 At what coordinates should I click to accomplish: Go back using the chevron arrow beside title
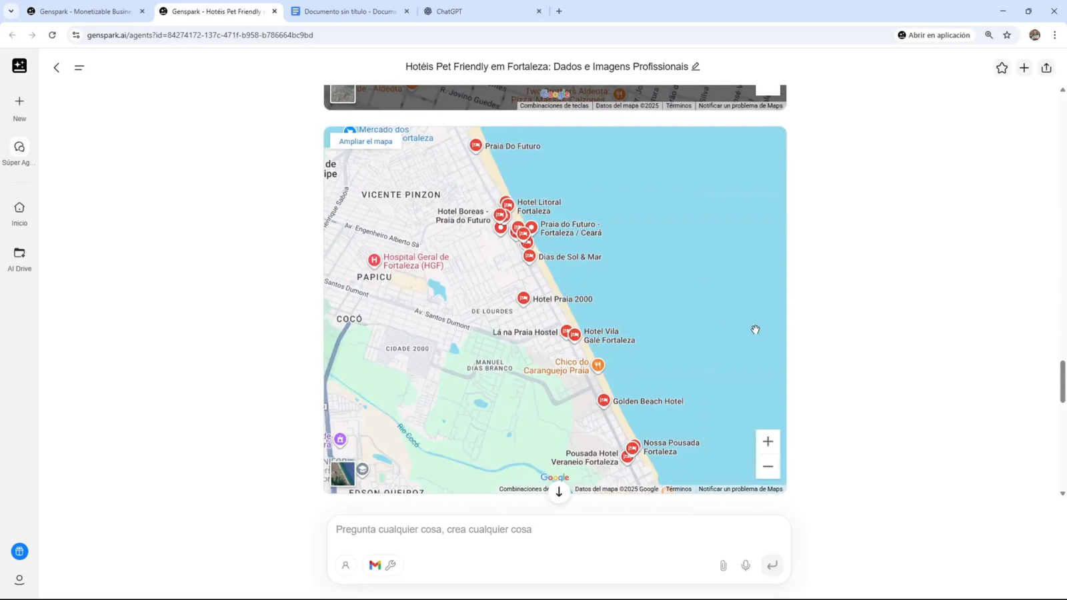(x=57, y=67)
